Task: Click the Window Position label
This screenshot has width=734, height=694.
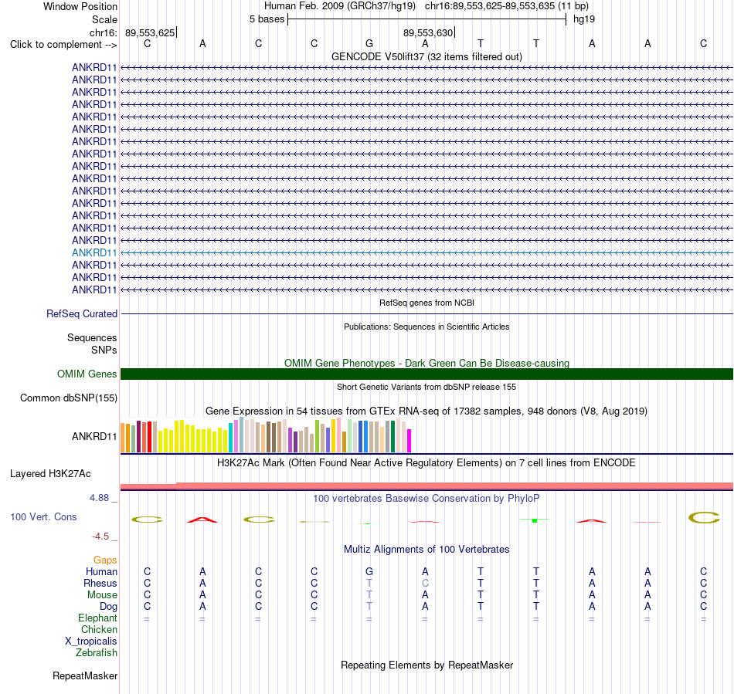Action: pyautogui.click(x=80, y=6)
